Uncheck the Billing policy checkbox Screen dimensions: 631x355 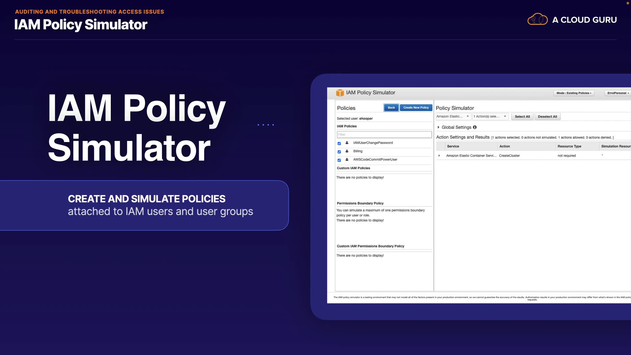pyautogui.click(x=339, y=152)
